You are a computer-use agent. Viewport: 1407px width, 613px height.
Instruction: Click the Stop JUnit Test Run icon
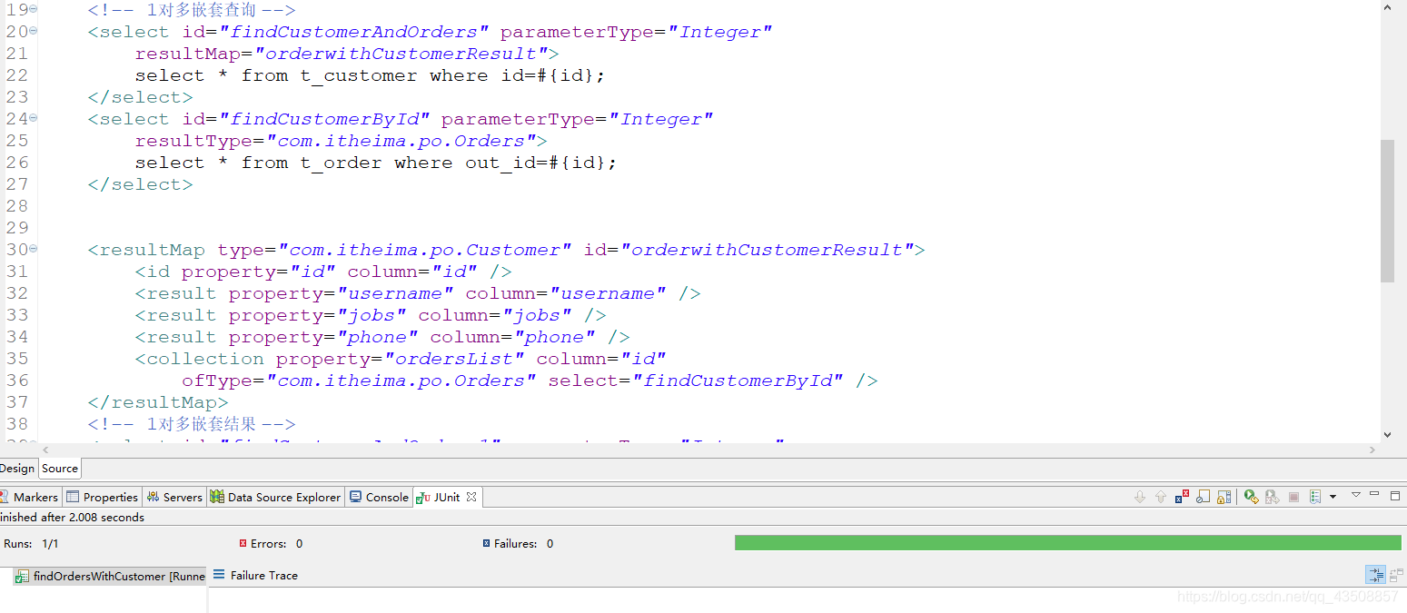1293,496
